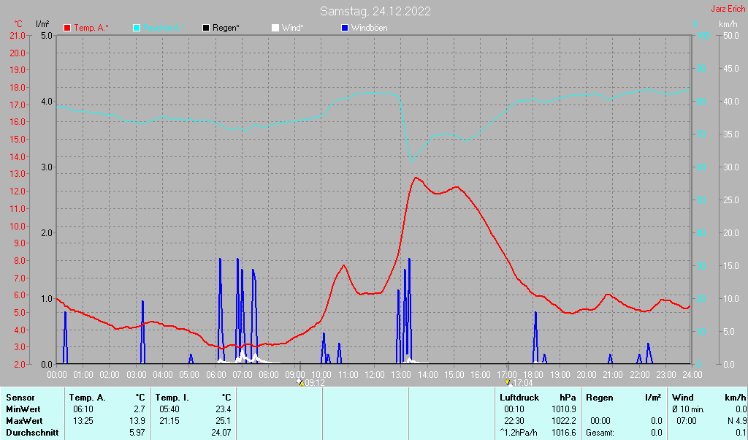The width and height of the screenshot is (748, 440).
Task: Click the '06:00' time axis label
Action: coord(215,375)
